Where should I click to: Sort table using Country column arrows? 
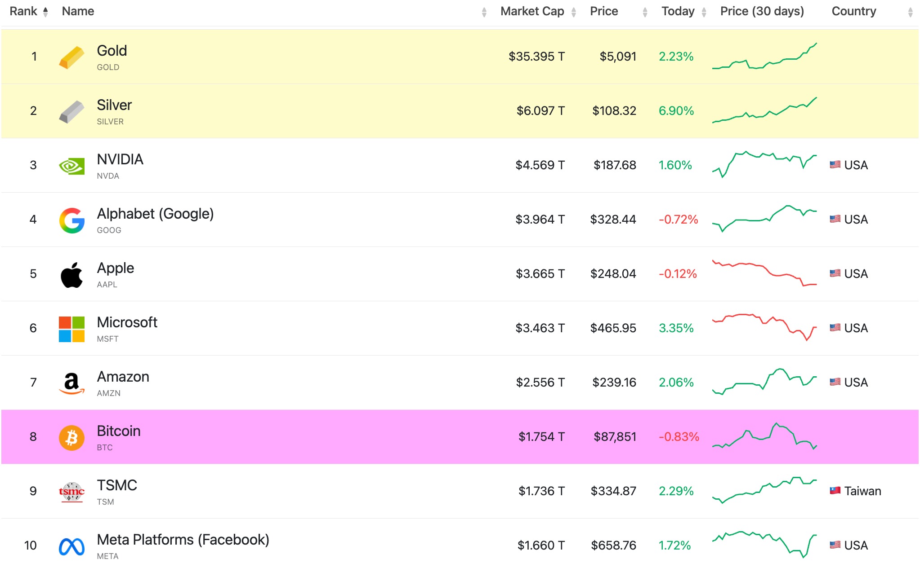tap(910, 12)
